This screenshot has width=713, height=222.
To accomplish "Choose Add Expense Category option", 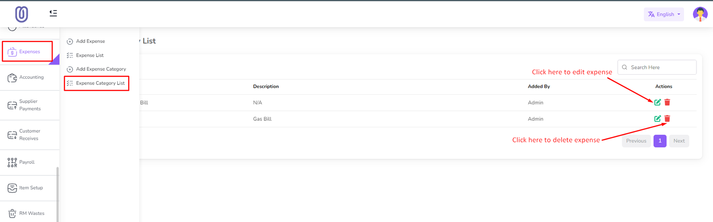I will pos(101,69).
